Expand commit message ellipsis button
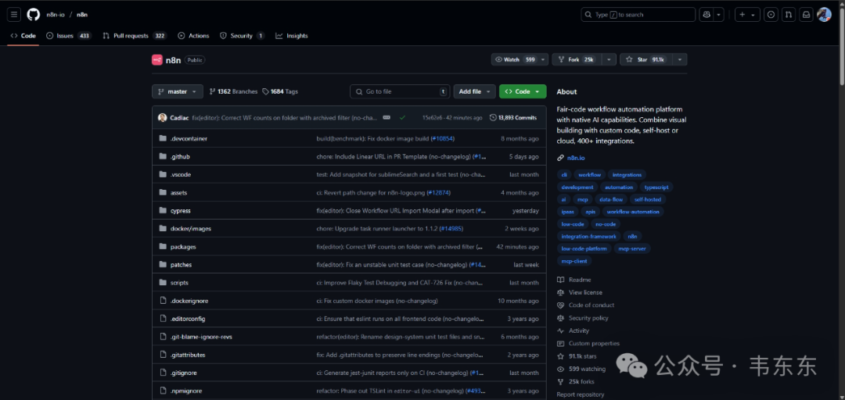Screen dimensions: 845x400 387,117
